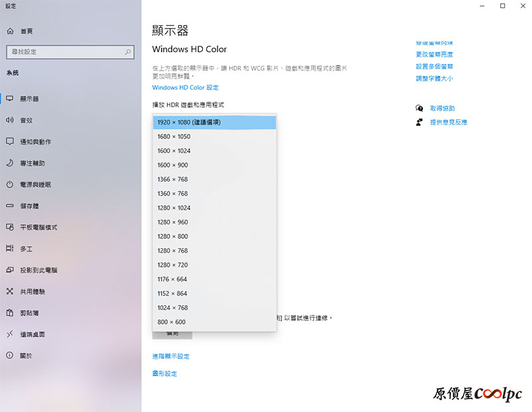The width and height of the screenshot is (532, 412).
Task: Focus the 尋找設定 search field
Action: click(70, 52)
